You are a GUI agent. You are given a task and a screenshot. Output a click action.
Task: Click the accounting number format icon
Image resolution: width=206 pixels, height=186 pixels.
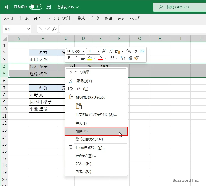coord(118,51)
